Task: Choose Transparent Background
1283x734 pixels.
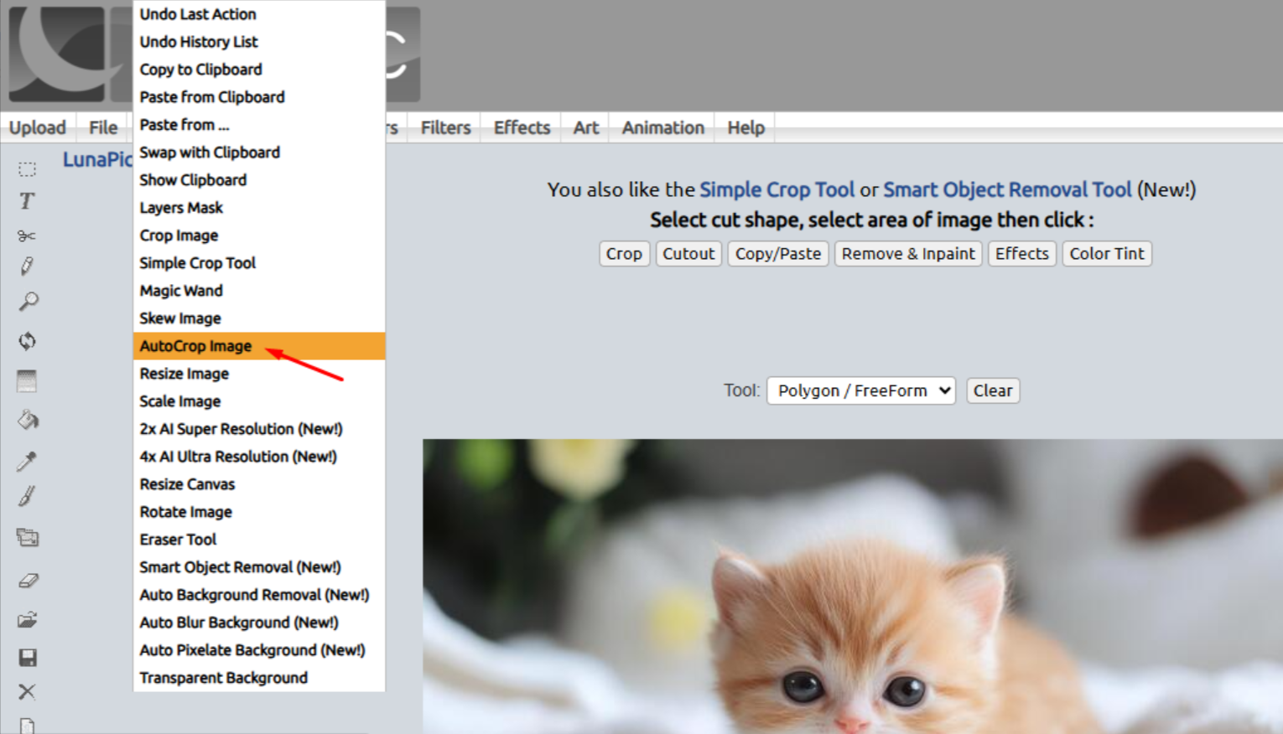Action: 259,678
